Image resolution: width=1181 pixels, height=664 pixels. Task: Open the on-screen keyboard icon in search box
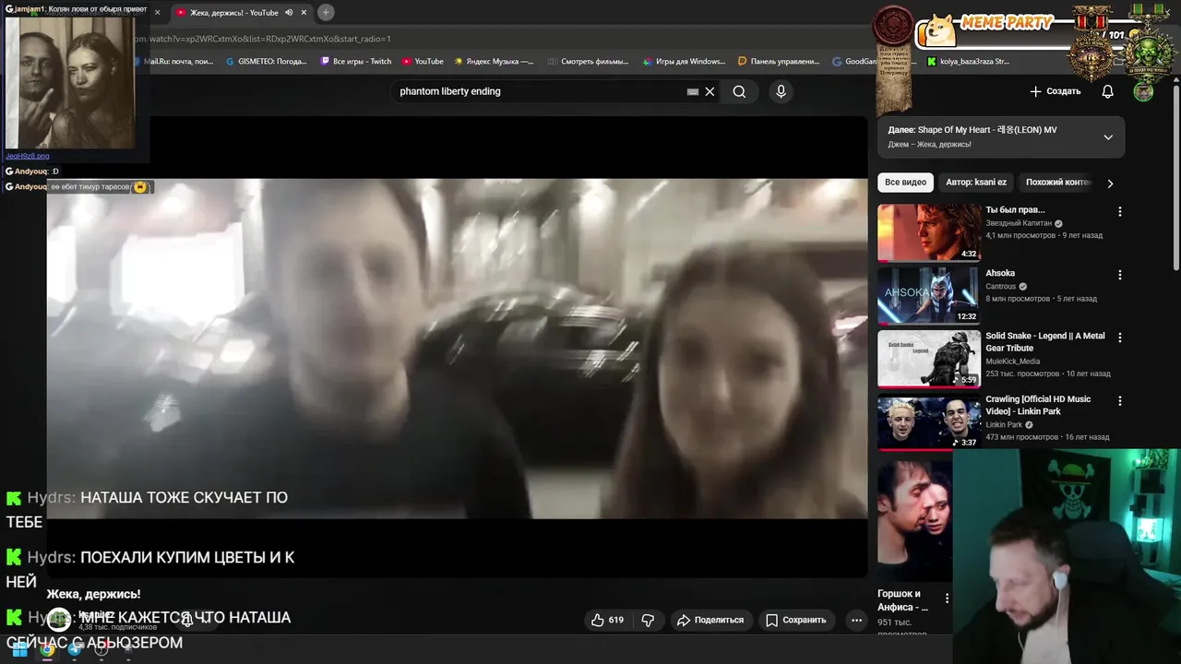click(x=693, y=91)
